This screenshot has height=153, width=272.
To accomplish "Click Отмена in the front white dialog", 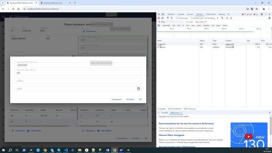I will [130, 99].
